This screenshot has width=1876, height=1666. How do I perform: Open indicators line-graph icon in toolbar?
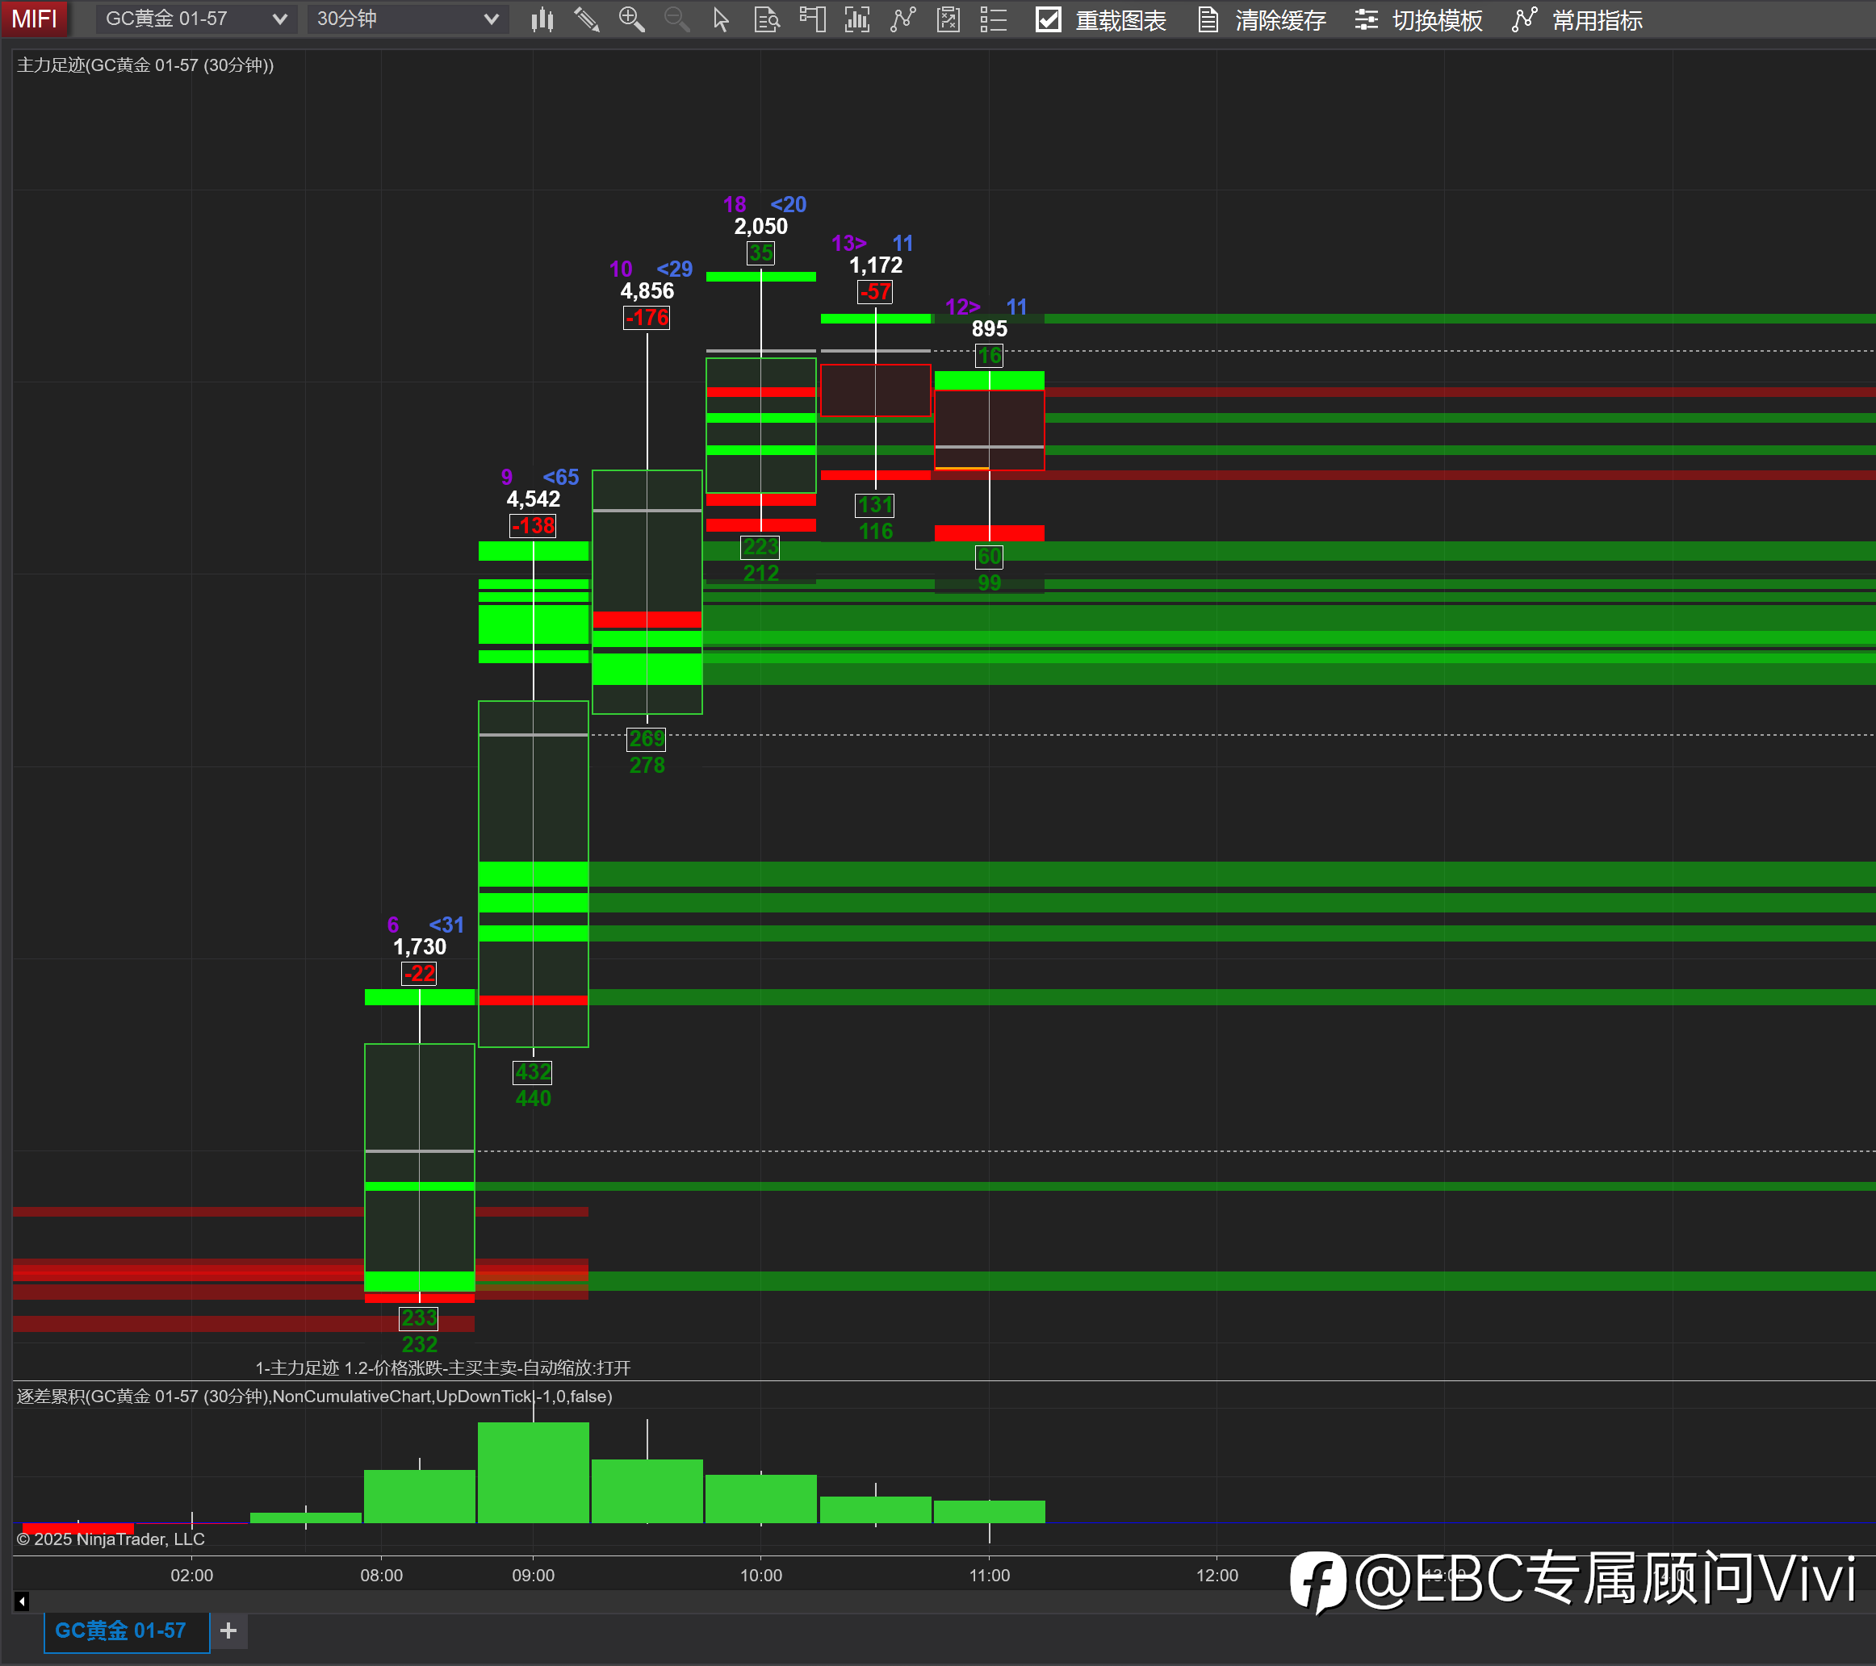903,19
